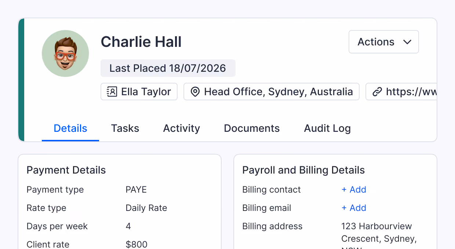455x249 pixels.
Task: Click the Last Placed 18/07/2026 badge
Action: [168, 68]
